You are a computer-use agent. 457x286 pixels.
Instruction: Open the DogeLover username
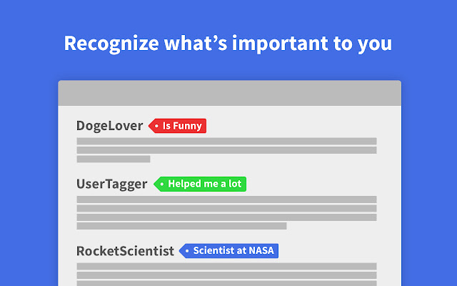coord(109,126)
